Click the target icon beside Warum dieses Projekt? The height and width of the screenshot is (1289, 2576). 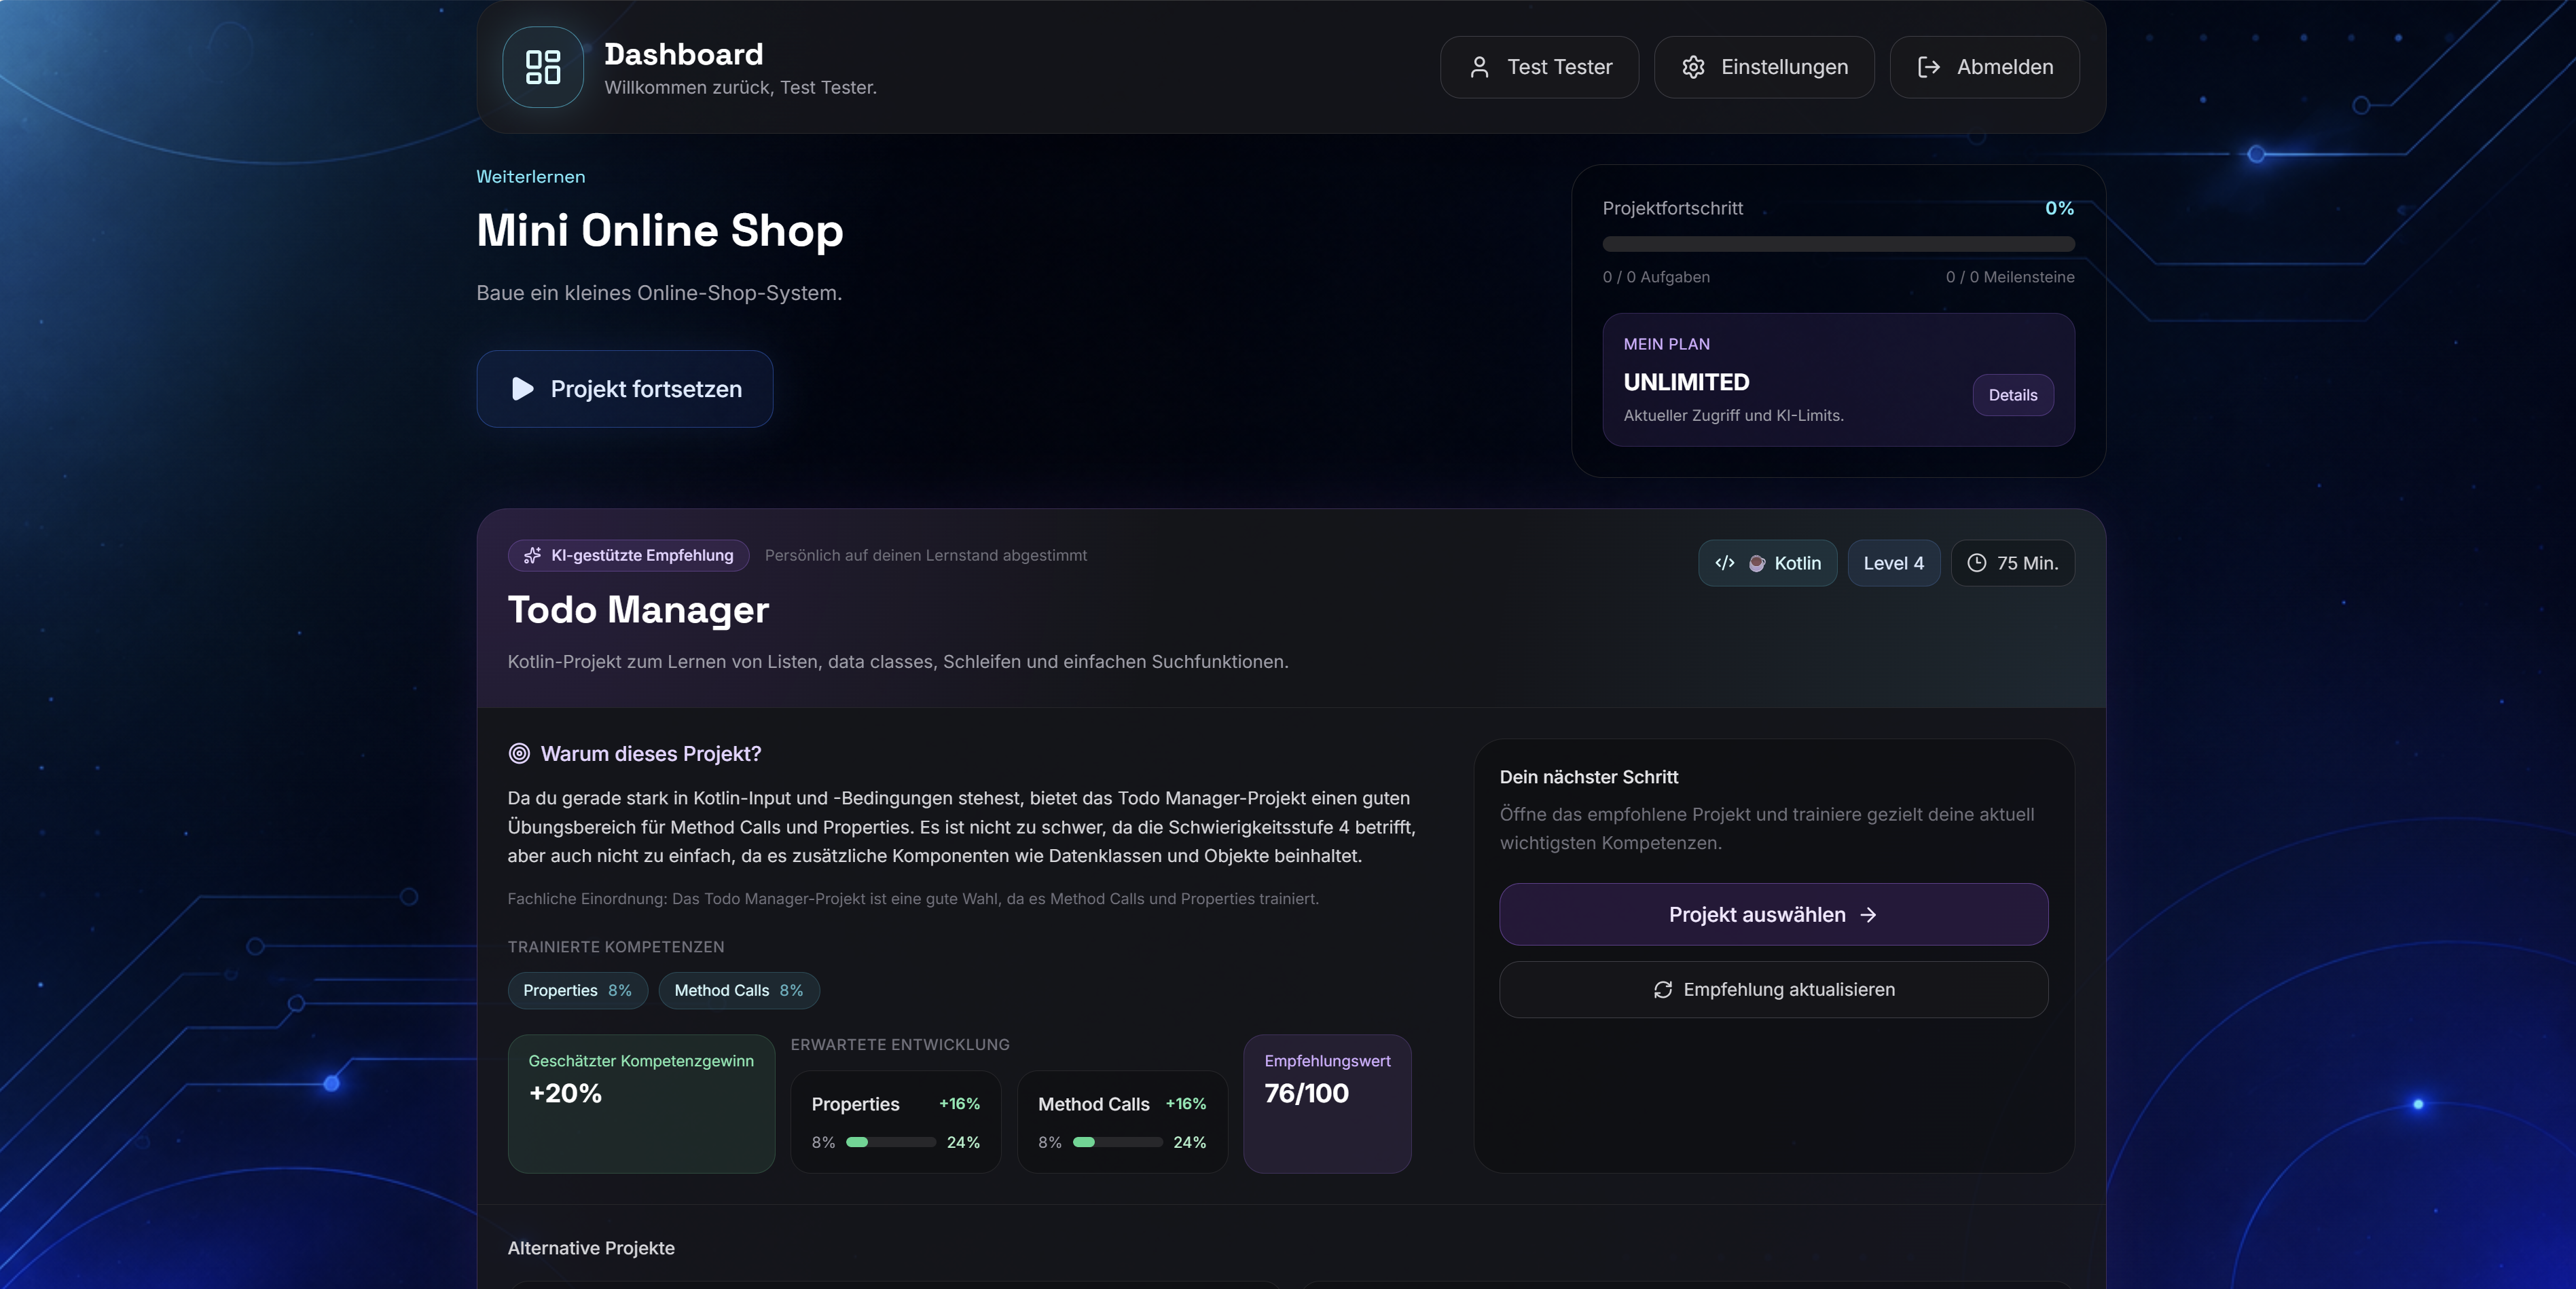[519, 753]
